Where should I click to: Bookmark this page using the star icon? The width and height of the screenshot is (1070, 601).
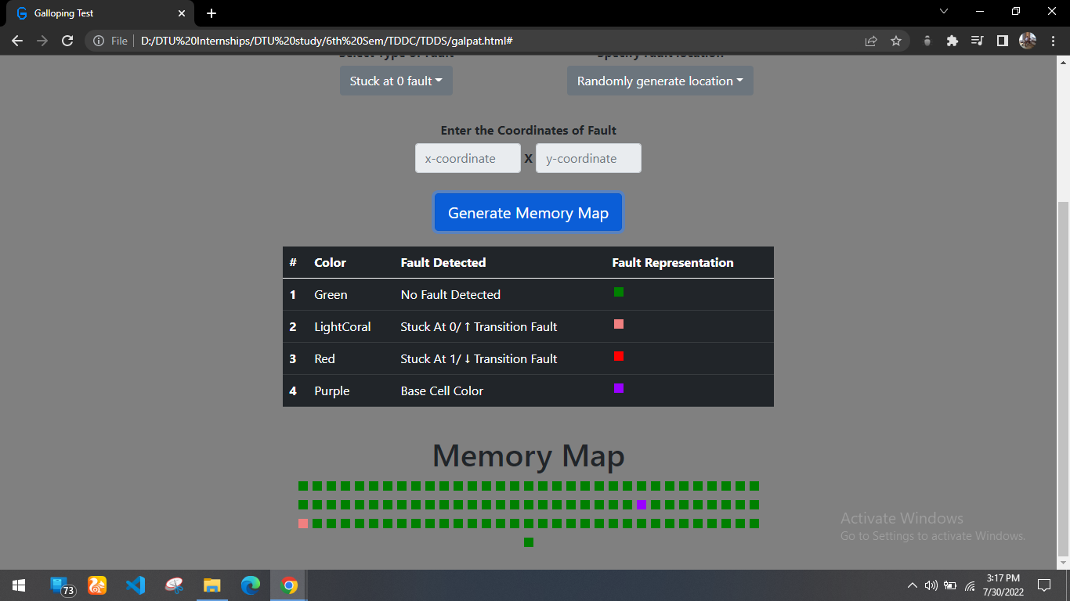point(895,40)
